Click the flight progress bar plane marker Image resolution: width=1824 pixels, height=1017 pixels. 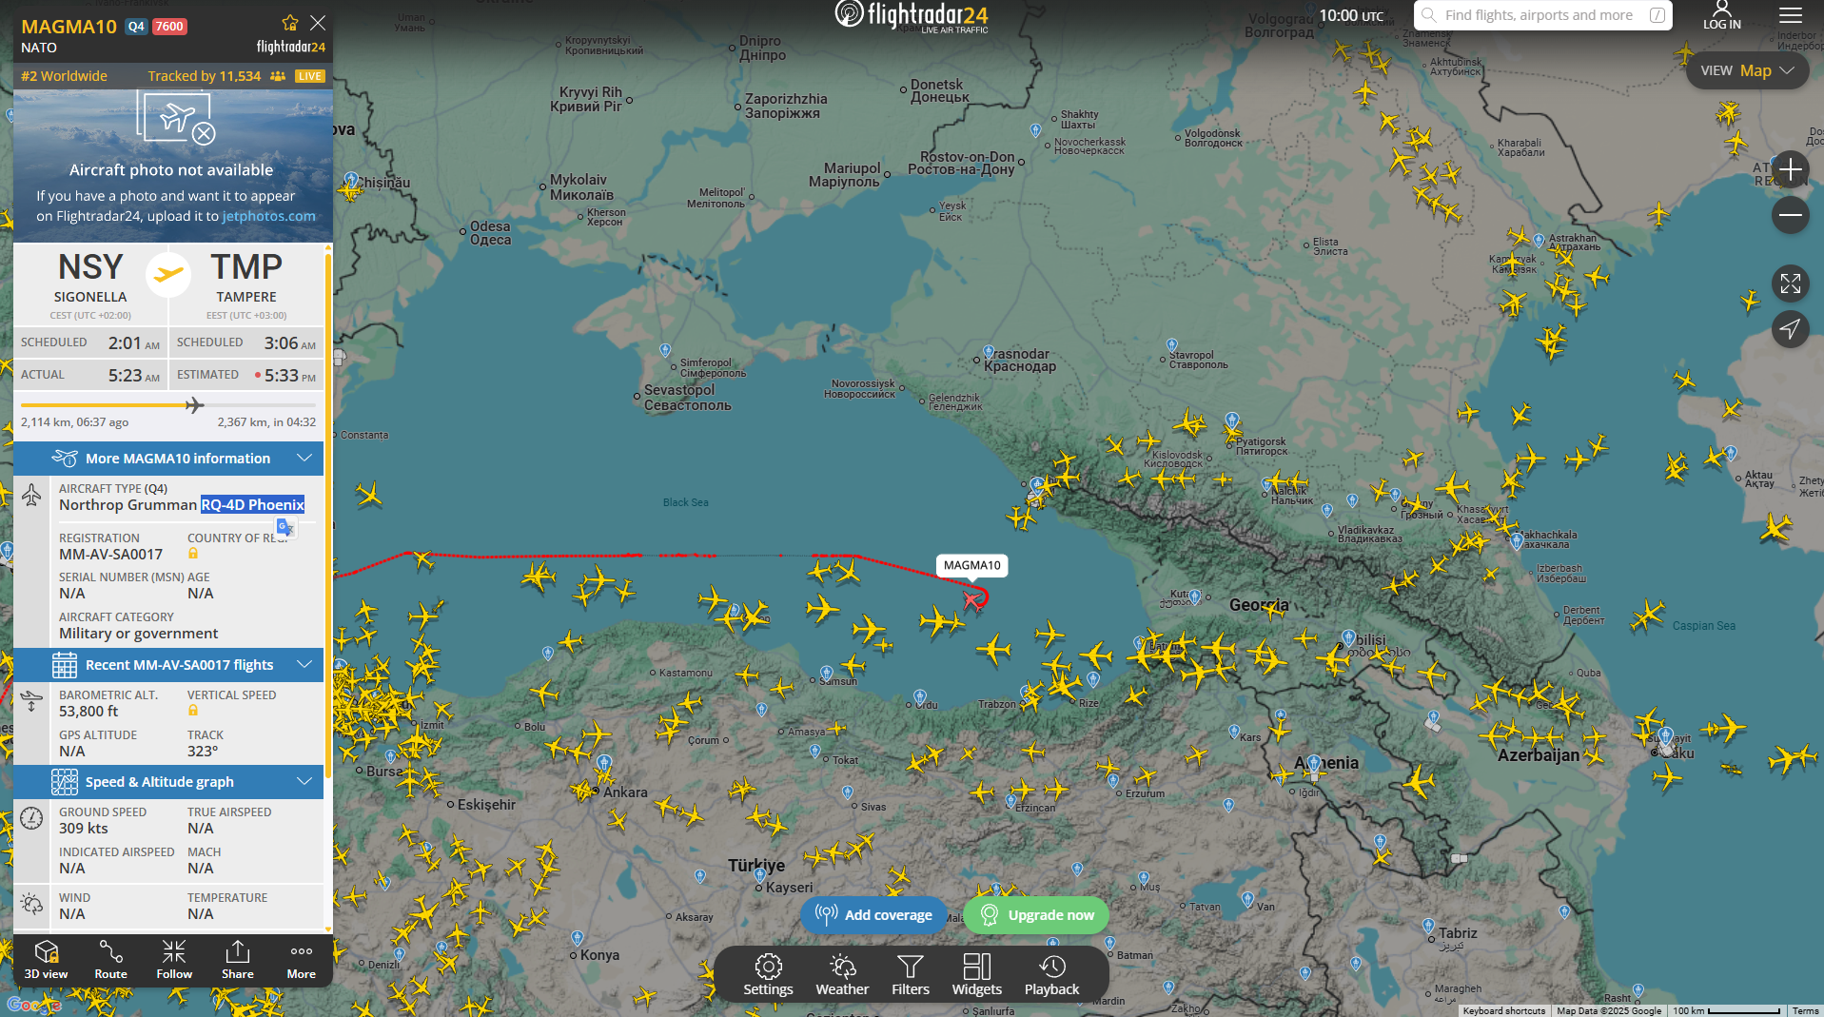(x=194, y=405)
